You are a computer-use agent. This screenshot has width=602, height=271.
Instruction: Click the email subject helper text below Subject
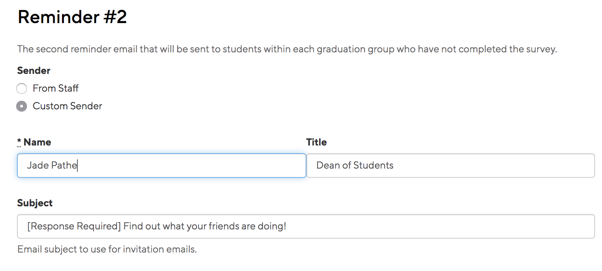pos(107,249)
